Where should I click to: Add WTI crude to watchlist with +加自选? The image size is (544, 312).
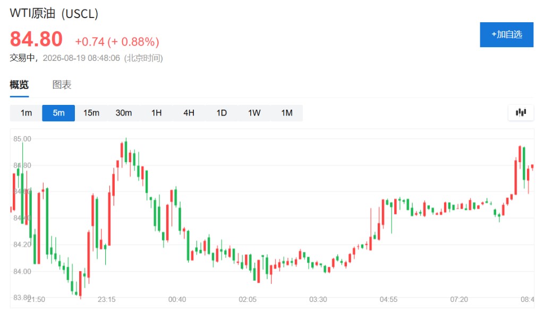pos(506,34)
